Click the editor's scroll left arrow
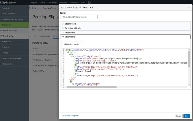 point(66,87)
